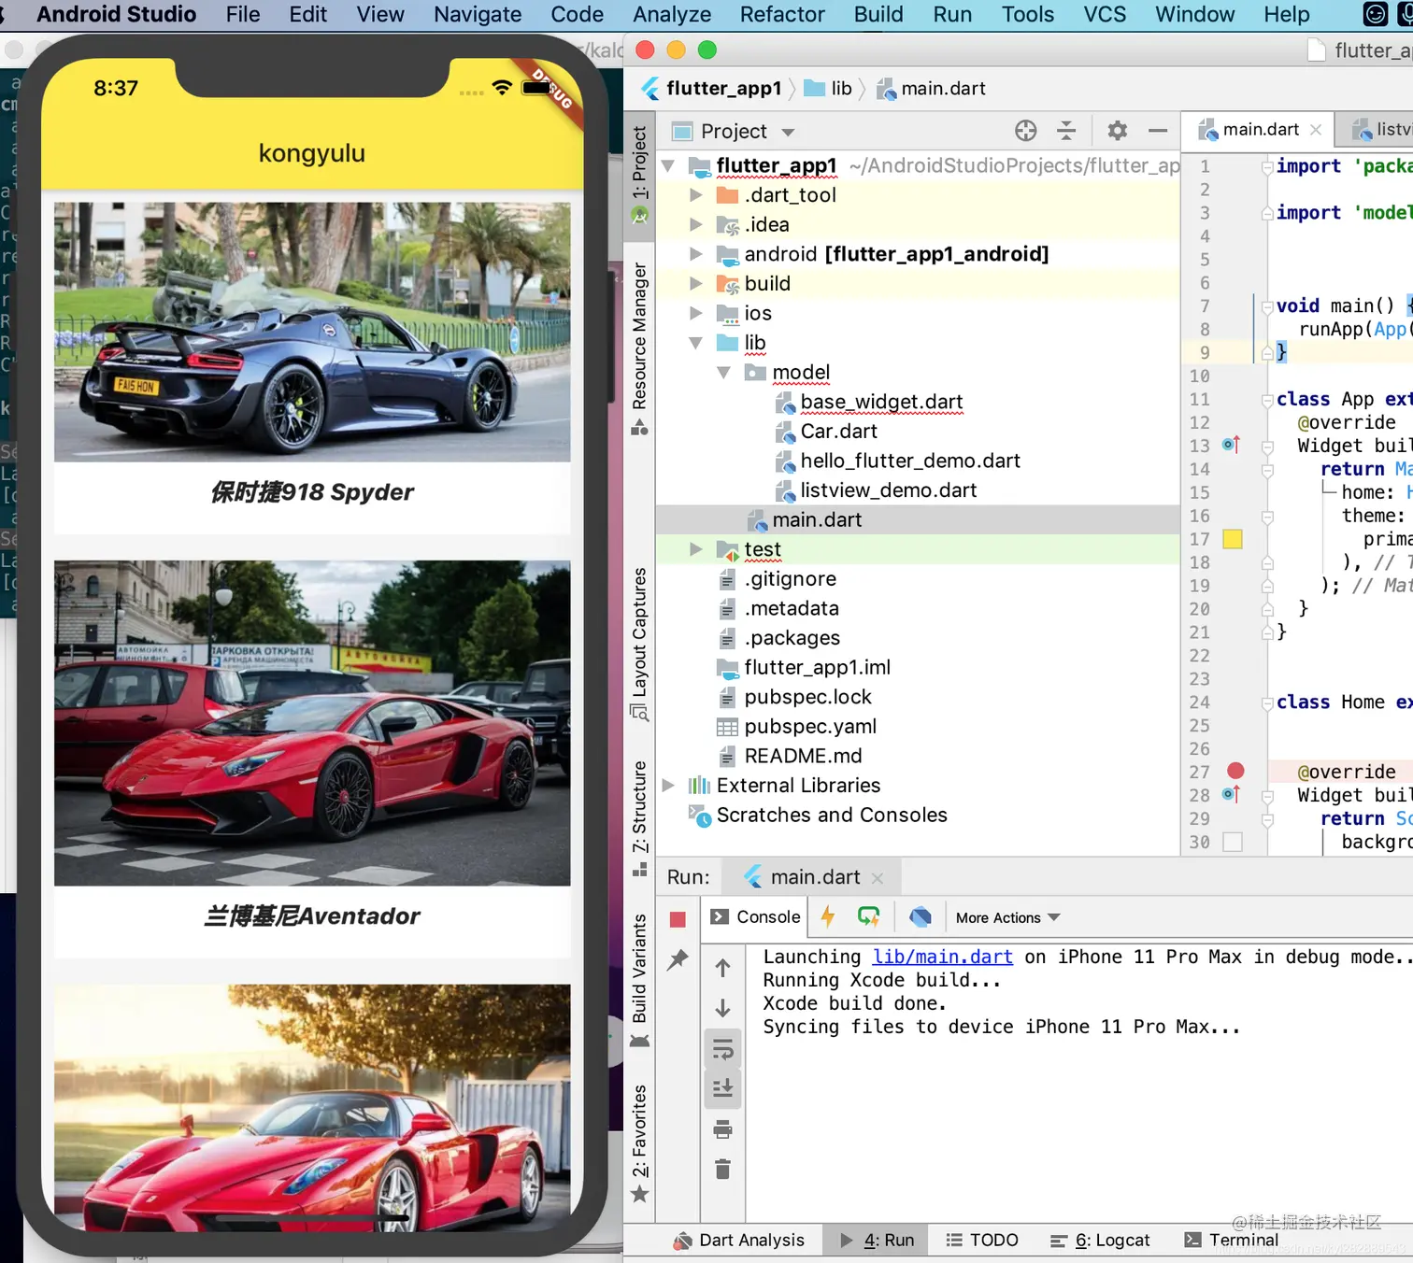1413x1263 pixels.
Task: Open the Terminal tool window
Action: click(x=1231, y=1240)
